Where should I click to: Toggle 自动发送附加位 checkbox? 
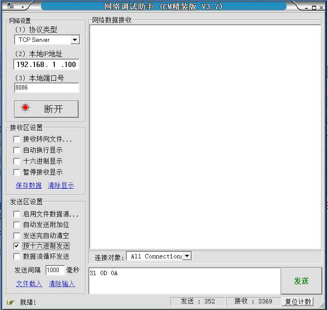16,225
